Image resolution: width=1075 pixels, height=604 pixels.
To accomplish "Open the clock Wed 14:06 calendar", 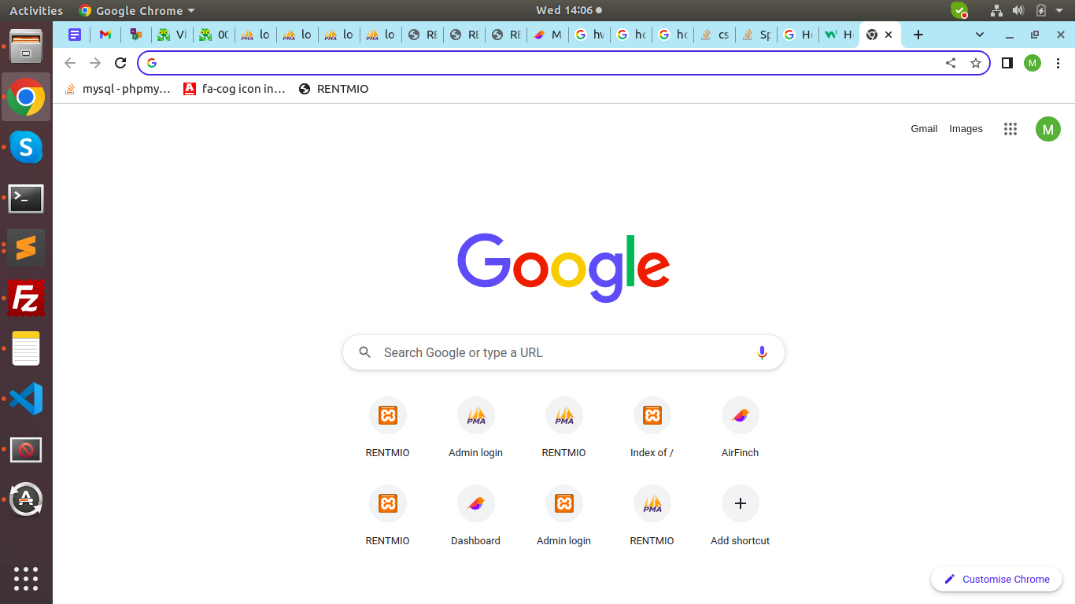I will pyautogui.click(x=569, y=10).
